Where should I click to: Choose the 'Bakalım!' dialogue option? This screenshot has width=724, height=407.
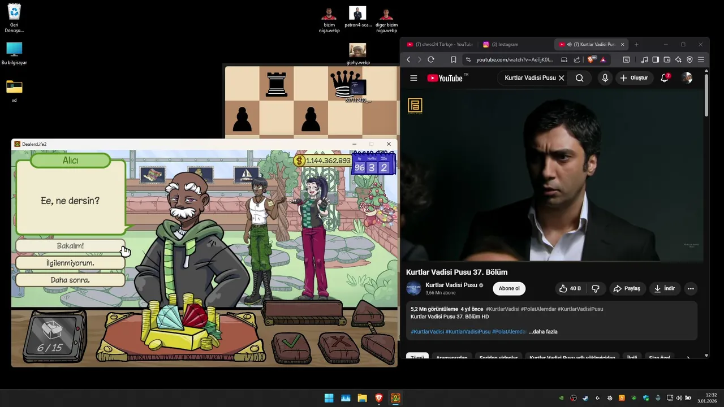70,246
